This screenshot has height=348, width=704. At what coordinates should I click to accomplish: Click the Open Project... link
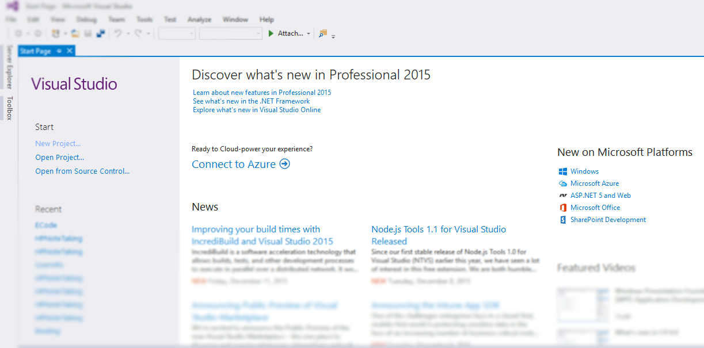pos(60,158)
